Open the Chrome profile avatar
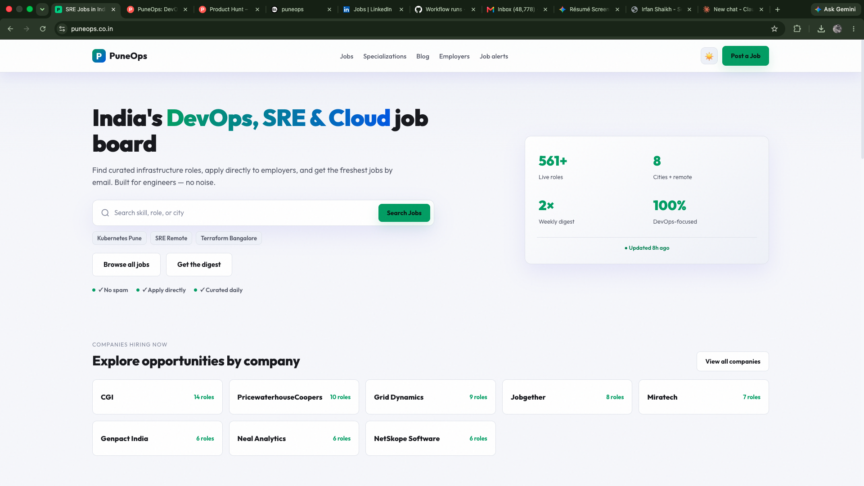Image resolution: width=864 pixels, height=486 pixels. coord(837,29)
